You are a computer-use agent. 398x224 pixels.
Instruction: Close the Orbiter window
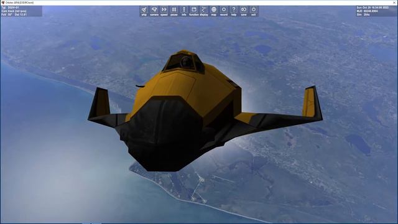(x=395, y=2)
